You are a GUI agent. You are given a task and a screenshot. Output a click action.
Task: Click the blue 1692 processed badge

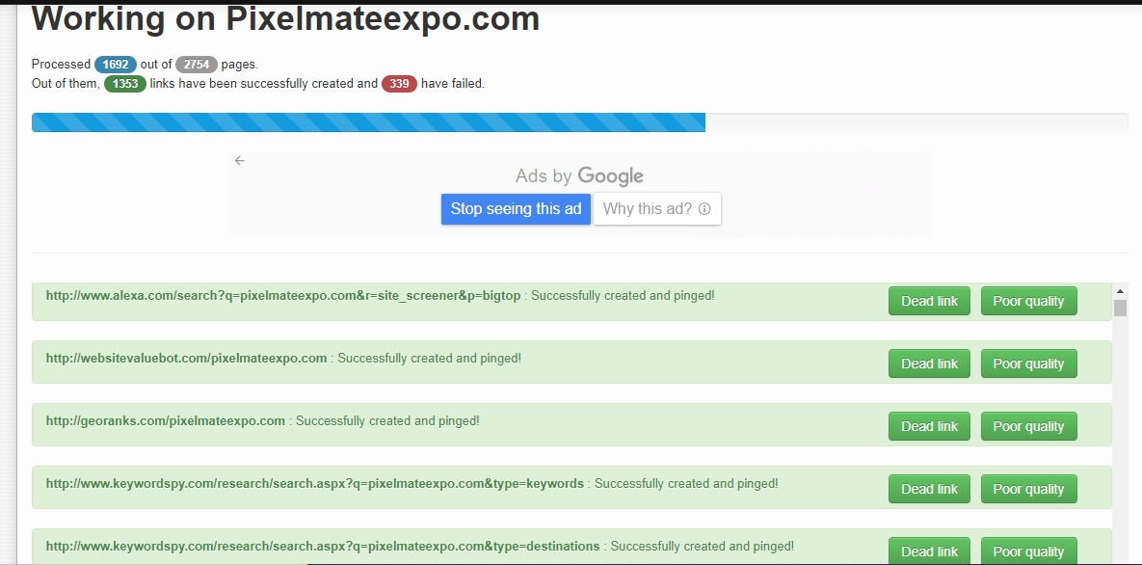(115, 65)
